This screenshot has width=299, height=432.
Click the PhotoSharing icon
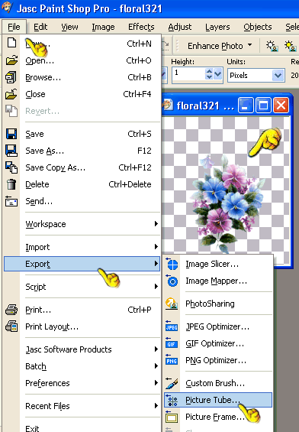(x=172, y=304)
